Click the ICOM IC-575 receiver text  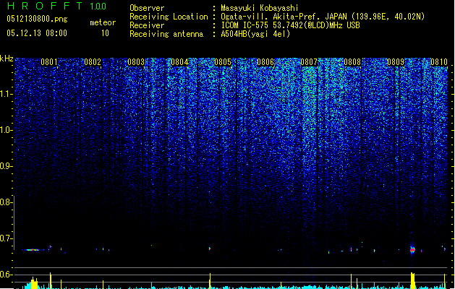click(x=290, y=25)
